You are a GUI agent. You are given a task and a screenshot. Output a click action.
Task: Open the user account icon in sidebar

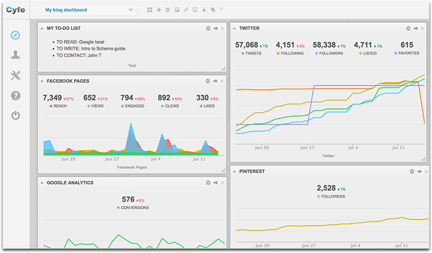point(15,55)
